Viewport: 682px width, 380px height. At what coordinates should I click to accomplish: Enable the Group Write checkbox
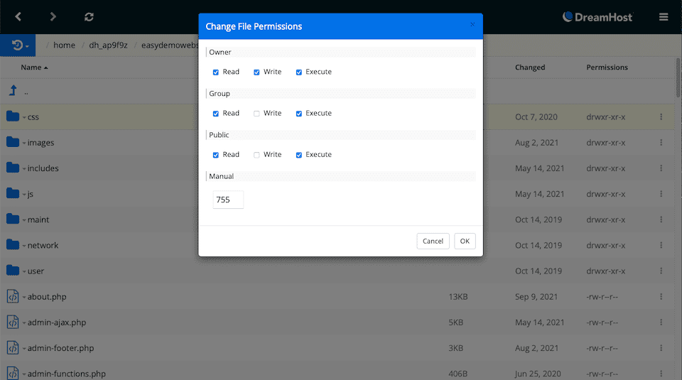tap(256, 114)
